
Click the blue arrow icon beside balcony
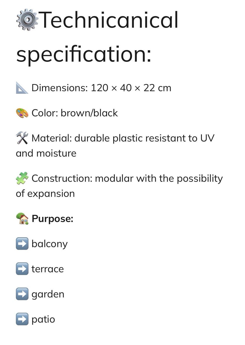22,244
